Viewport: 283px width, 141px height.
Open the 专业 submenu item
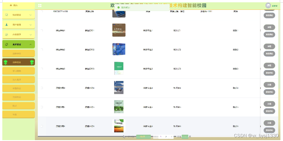pyautogui.click(x=19, y=114)
